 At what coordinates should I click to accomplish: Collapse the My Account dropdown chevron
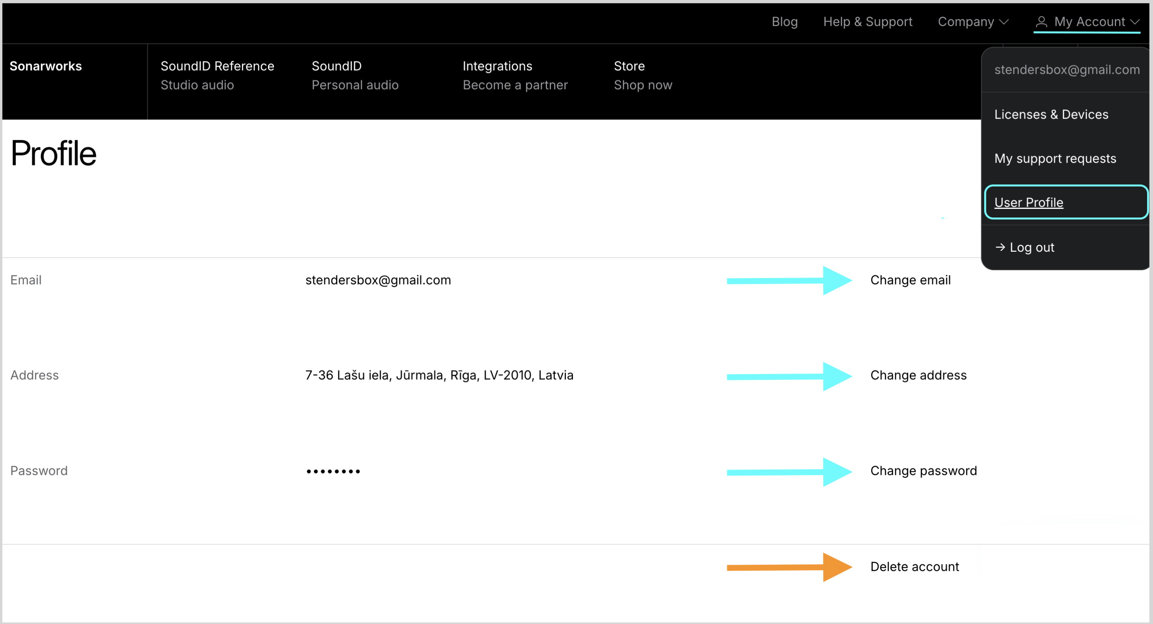1135,22
